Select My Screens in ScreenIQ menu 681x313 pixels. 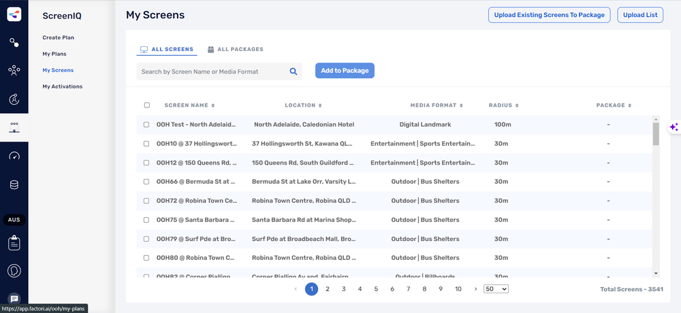coord(58,70)
